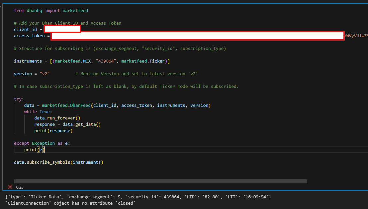Click the access_token variable being assigned
This screenshot has width=368, height=209.
[x=29, y=36]
